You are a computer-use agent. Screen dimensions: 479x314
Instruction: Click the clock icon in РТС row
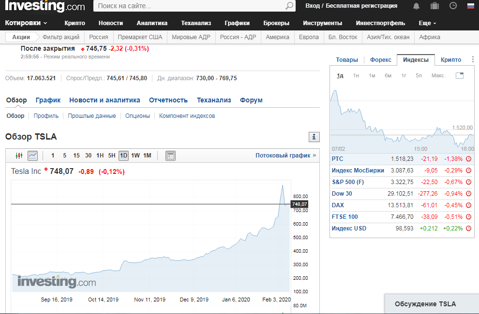[x=469, y=159]
